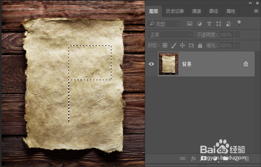Click the 背景 layer name
This screenshot has height=167, width=261.
(187, 64)
